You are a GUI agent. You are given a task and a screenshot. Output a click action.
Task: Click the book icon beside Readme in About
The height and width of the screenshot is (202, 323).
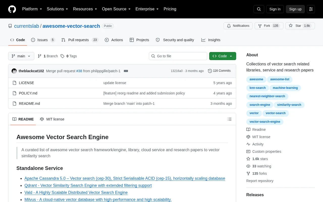coord(248,130)
